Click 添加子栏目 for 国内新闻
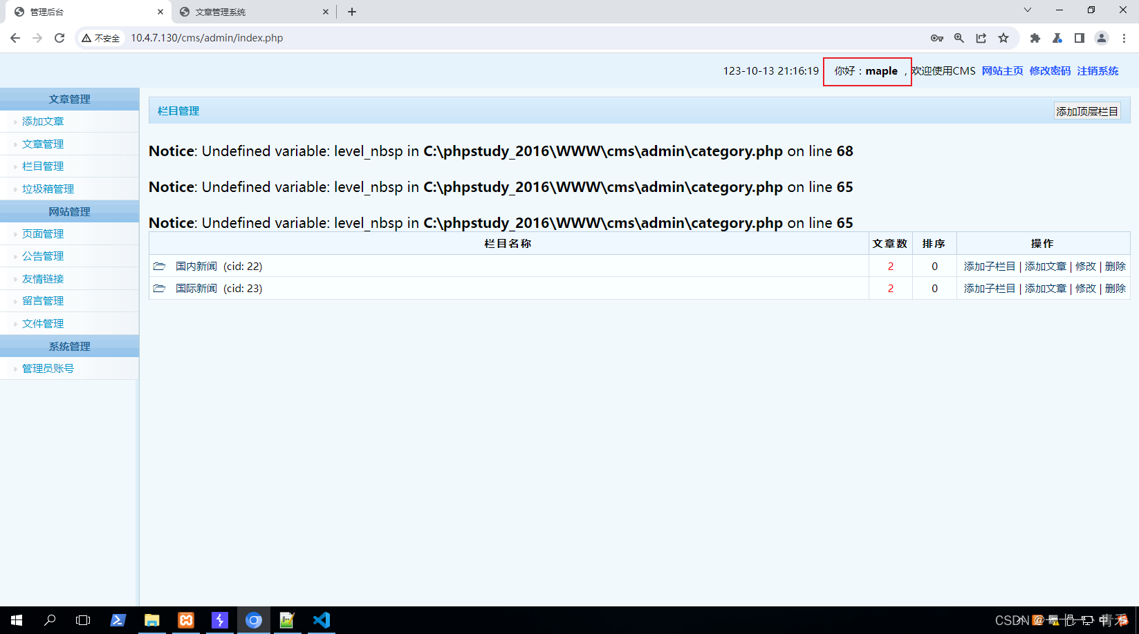 pos(990,267)
